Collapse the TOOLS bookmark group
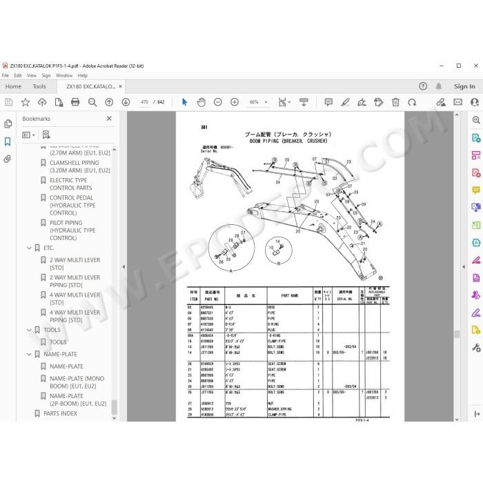The height and width of the screenshot is (483, 483). pos(29,330)
